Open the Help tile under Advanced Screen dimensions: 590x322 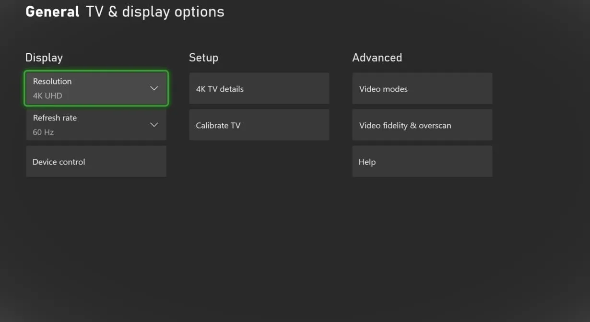tap(422, 162)
